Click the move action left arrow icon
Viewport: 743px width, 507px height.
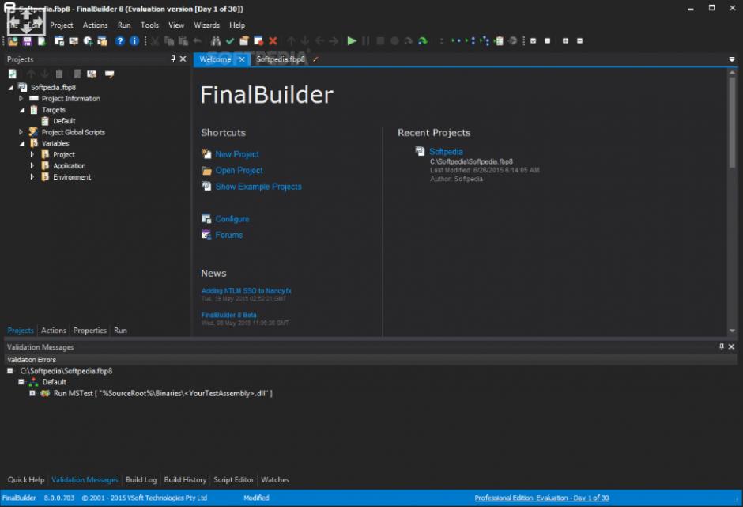pos(319,41)
